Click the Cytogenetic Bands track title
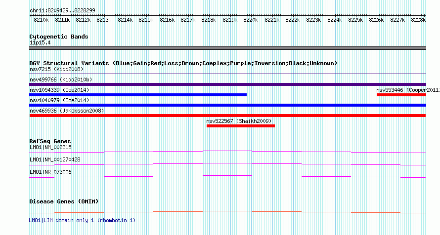 (59, 37)
